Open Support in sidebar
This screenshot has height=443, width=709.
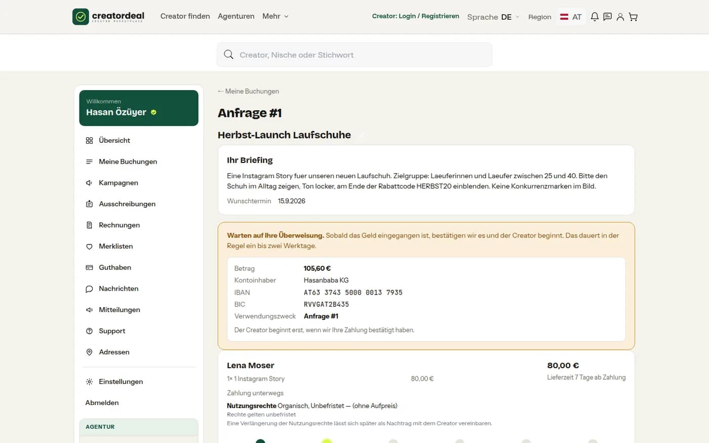[x=139, y=331]
